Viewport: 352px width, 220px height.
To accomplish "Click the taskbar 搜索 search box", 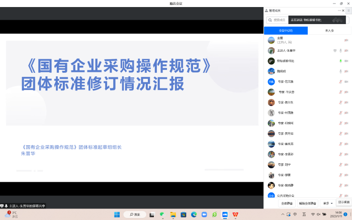I will point(135,214).
